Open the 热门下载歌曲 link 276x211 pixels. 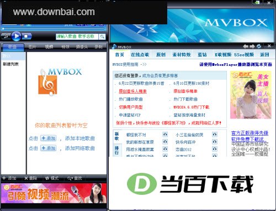point(185,99)
